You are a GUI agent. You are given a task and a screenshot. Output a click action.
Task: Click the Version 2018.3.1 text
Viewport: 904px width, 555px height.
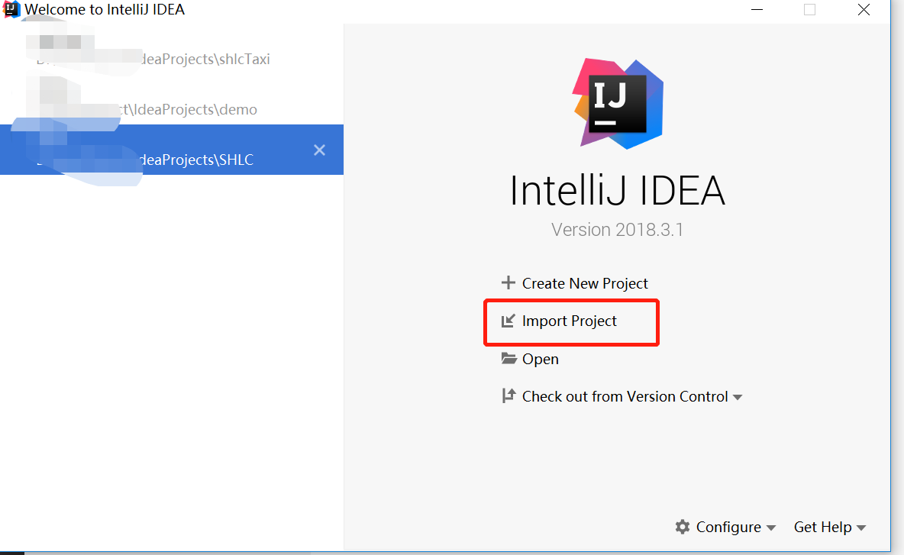tap(617, 229)
